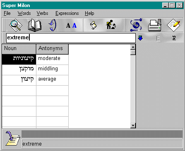Open the Words menu
This screenshot has height=151, width=185.
pyautogui.click(x=24, y=13)
